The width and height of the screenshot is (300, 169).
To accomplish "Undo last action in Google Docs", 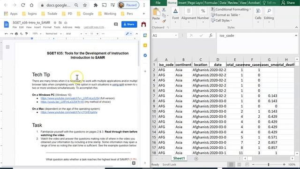I will pyautogui.click(x=6, y=34).
